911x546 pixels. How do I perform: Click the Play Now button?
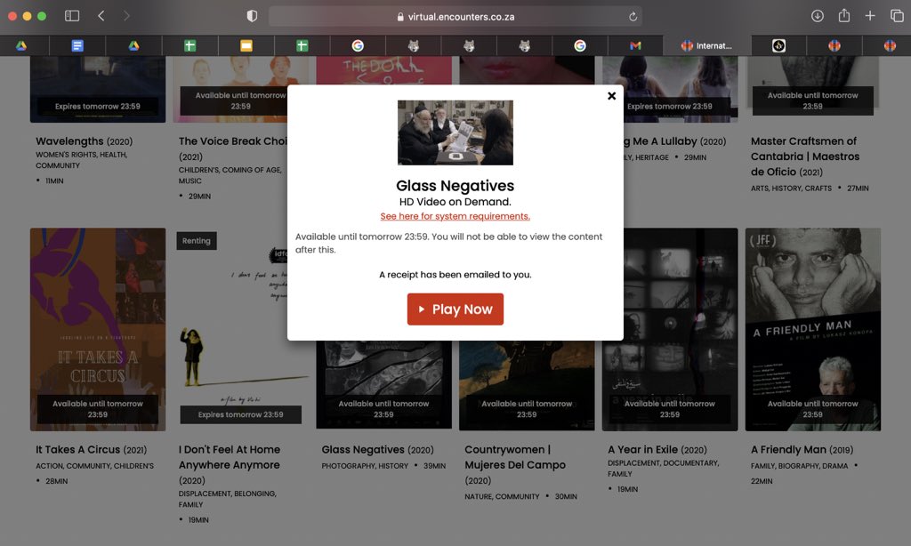pos(455,309)
